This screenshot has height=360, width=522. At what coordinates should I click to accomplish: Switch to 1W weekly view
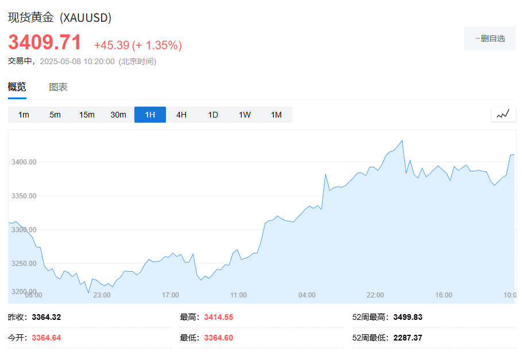click(x=245, y=115)
